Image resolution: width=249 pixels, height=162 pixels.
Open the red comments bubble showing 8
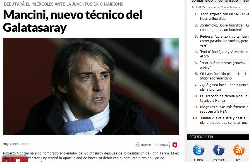(x=175, y=145)
